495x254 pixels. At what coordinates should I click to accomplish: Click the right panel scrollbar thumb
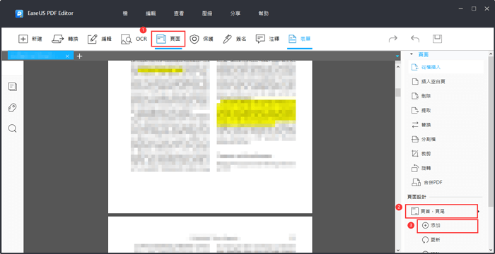(490, 132)
